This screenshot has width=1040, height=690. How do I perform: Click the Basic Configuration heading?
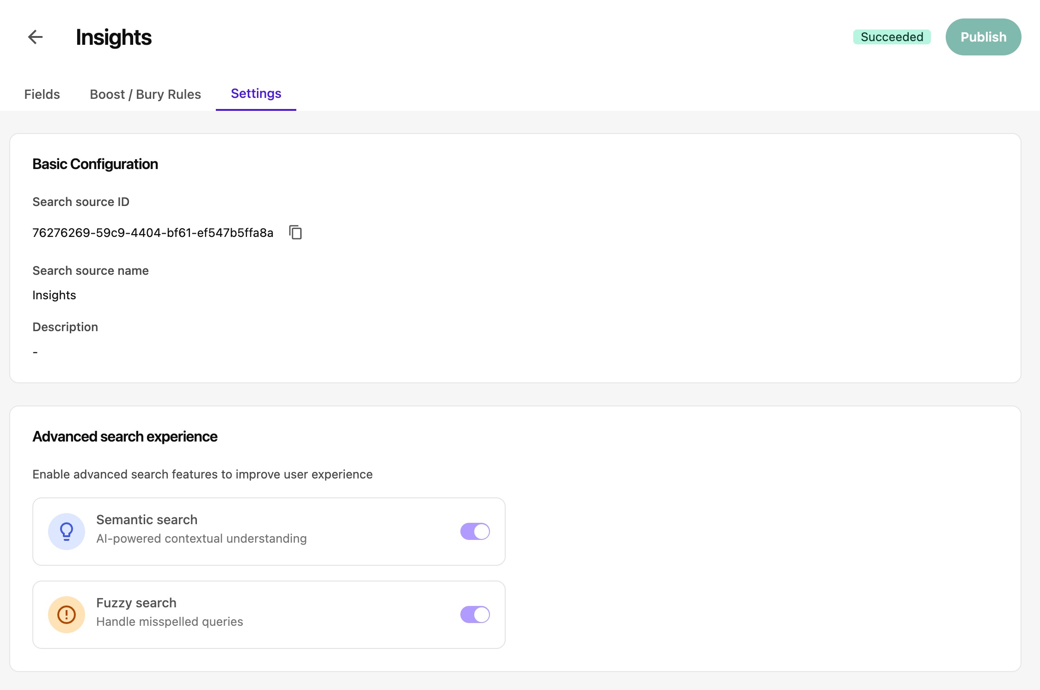[95, 163]
